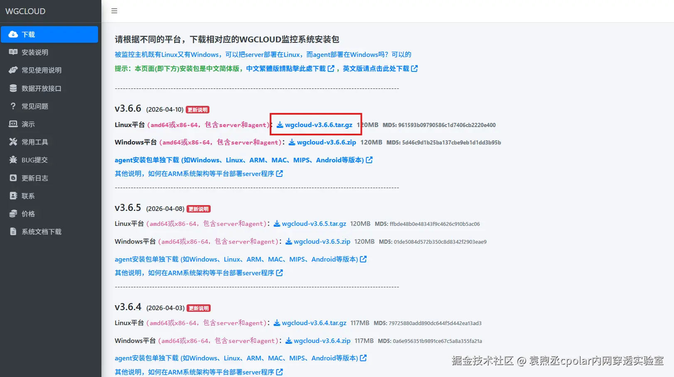The height and width of the screenshot is (377, 674).
Task: Click the document icon beside 系统文档下载
Action: (x=13, y=232)
